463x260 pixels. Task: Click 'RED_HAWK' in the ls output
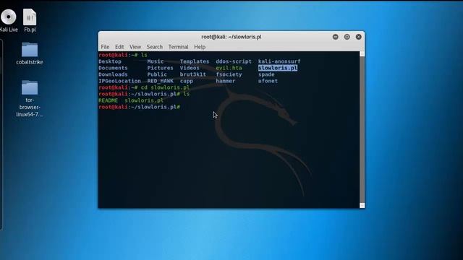pos(161,81)
